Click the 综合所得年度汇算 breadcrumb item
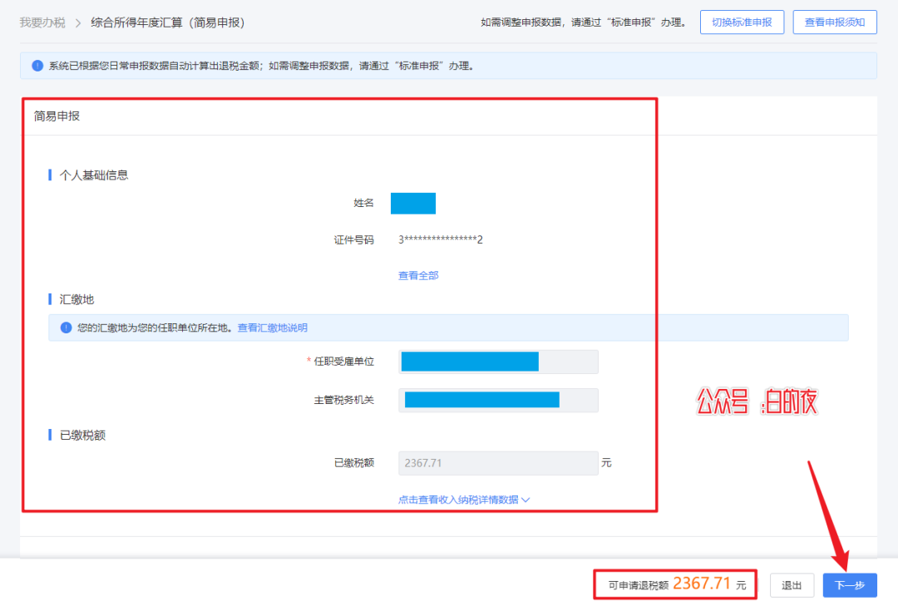This screenshot has height=606, width=898. click(167, 22)
